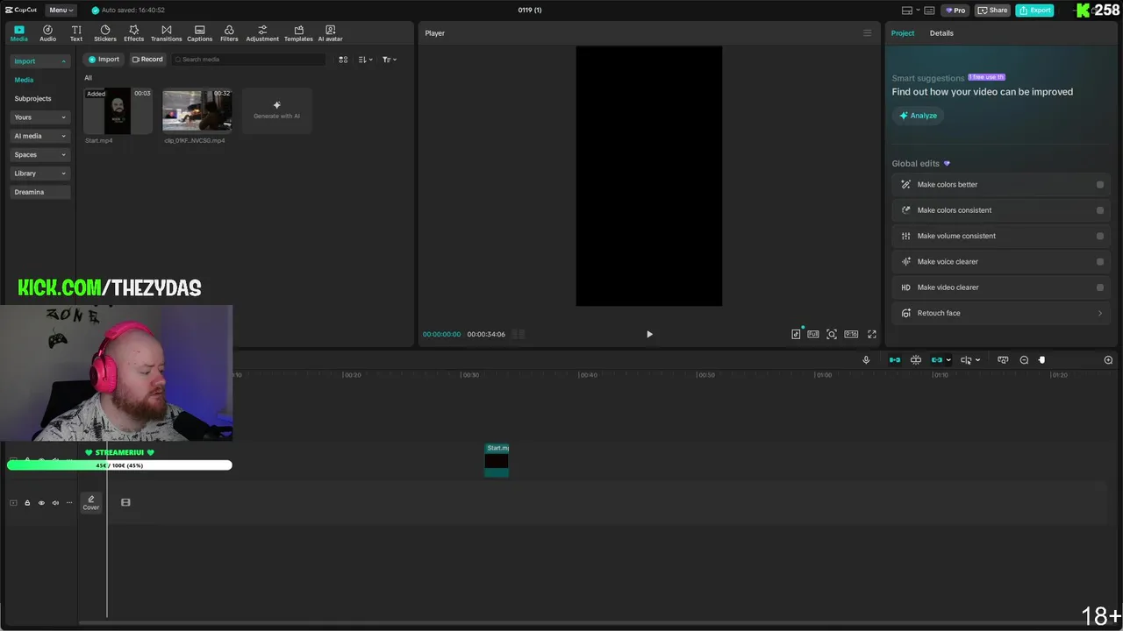Image resolution: width=1123 pixels, height=631 pixels.
Task: Click the Import media button
Action: coord(104,60)
